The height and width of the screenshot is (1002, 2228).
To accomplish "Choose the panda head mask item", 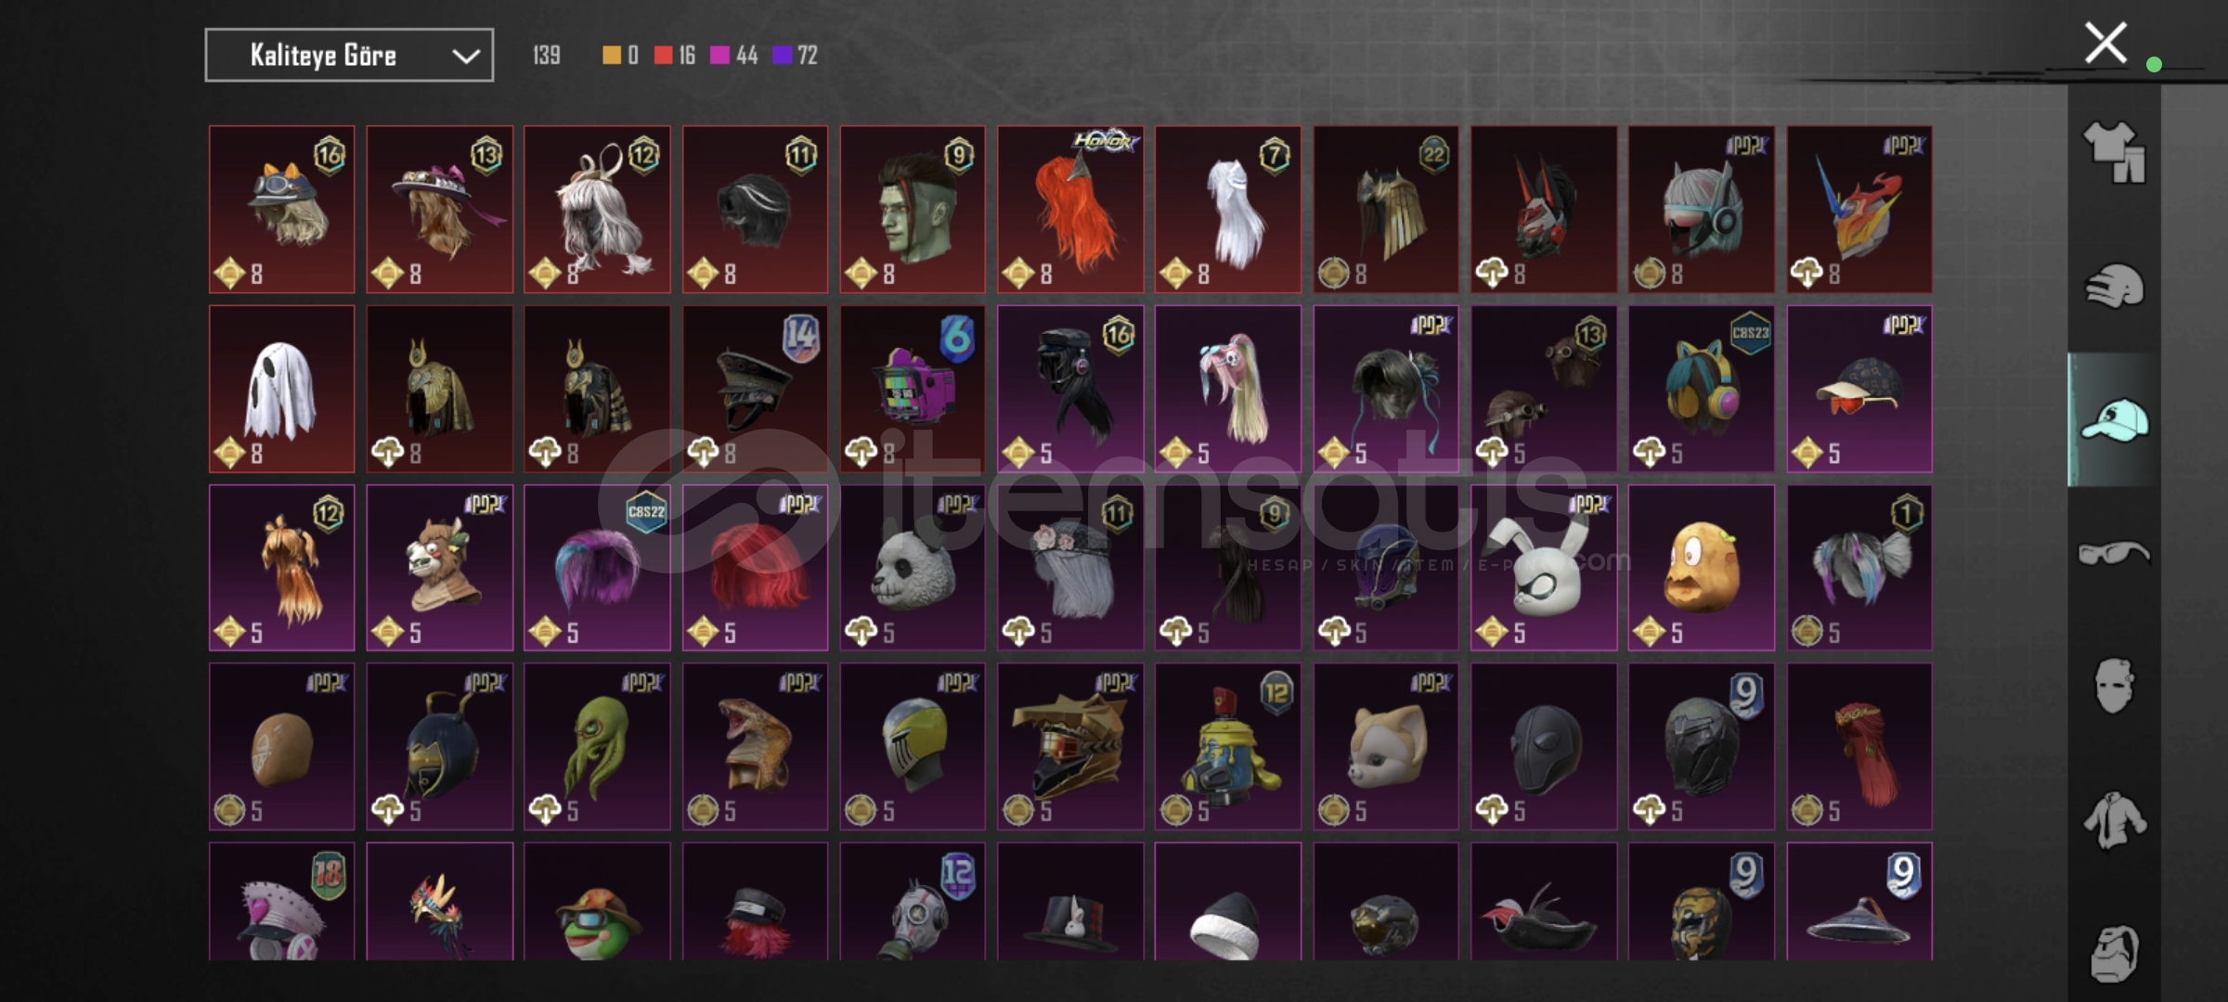I will pos(913,568).
